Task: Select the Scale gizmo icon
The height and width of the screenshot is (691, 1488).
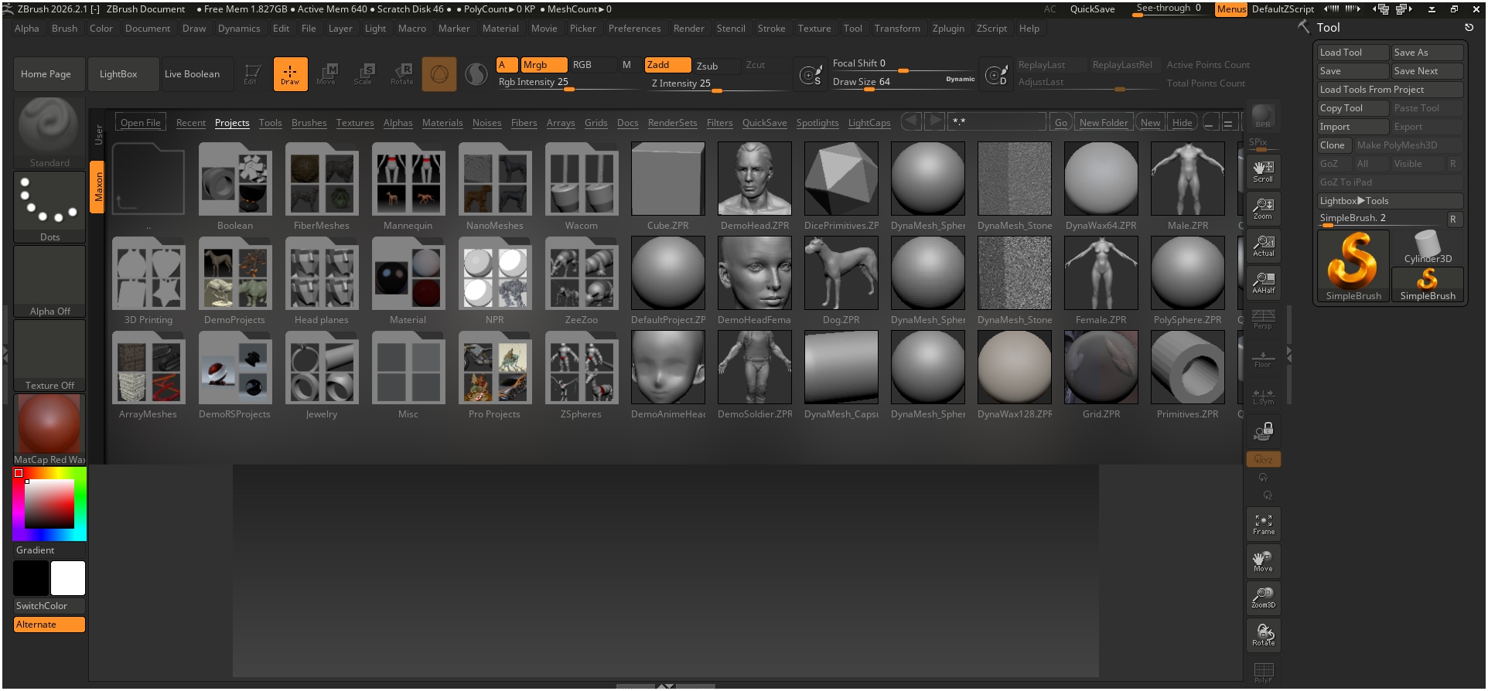Action: pyautogui.click(x=363, y=74)
